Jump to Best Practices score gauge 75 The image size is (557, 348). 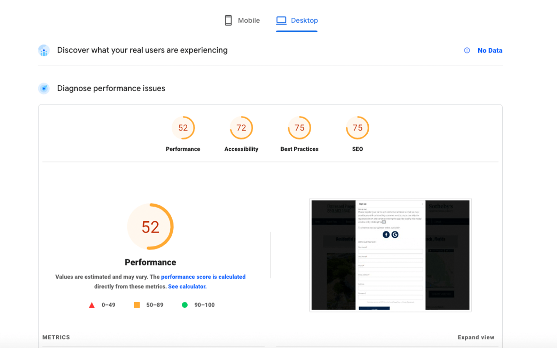[299, 128]
